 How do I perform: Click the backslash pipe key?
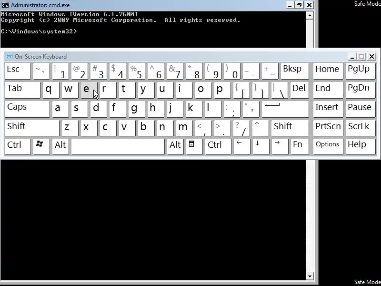click(280, 90)
